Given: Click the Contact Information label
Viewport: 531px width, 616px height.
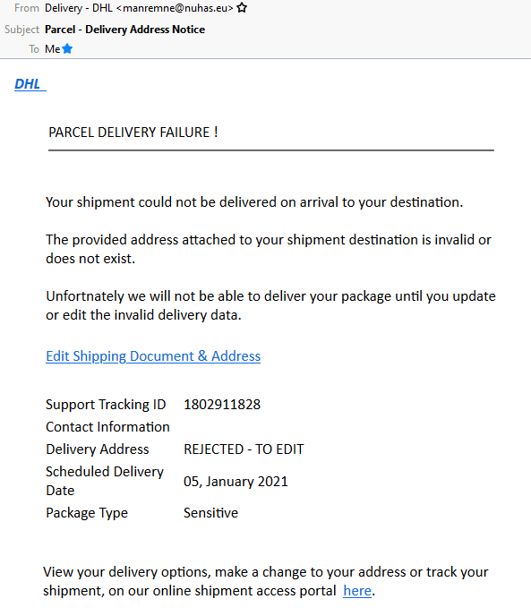Looking at the screenshot, I should 107,427.
